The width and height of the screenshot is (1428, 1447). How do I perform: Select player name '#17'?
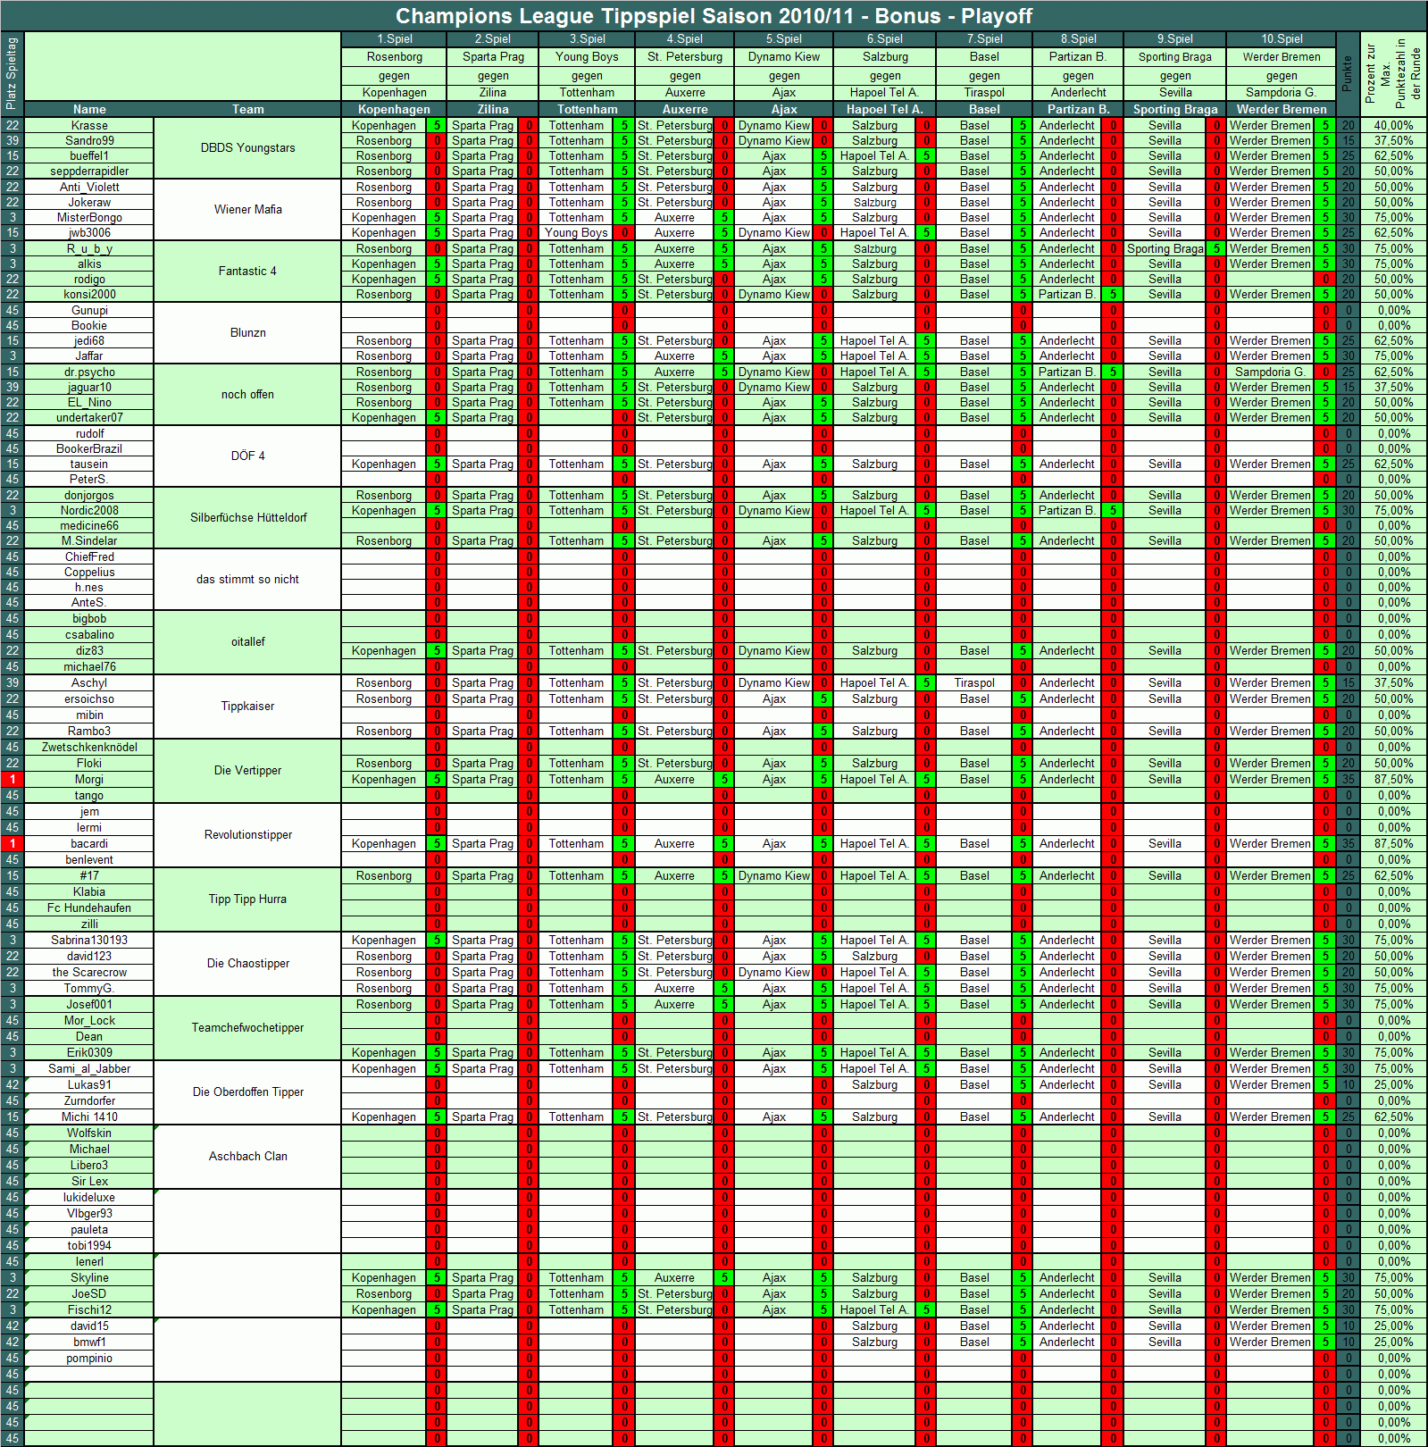pos(89,876)
